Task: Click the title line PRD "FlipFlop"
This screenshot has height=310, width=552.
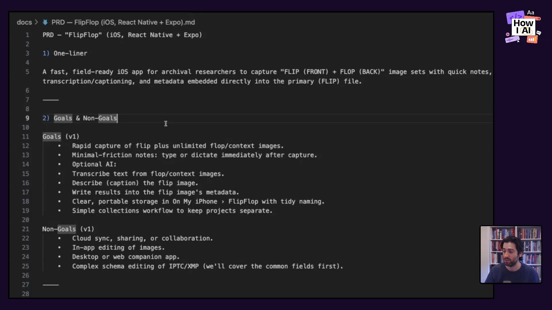Action: [122, 35]
